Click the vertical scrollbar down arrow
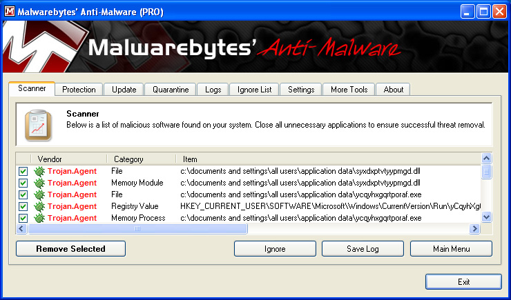The height and width of the screenshot is (300, 511). coord(486,217)
